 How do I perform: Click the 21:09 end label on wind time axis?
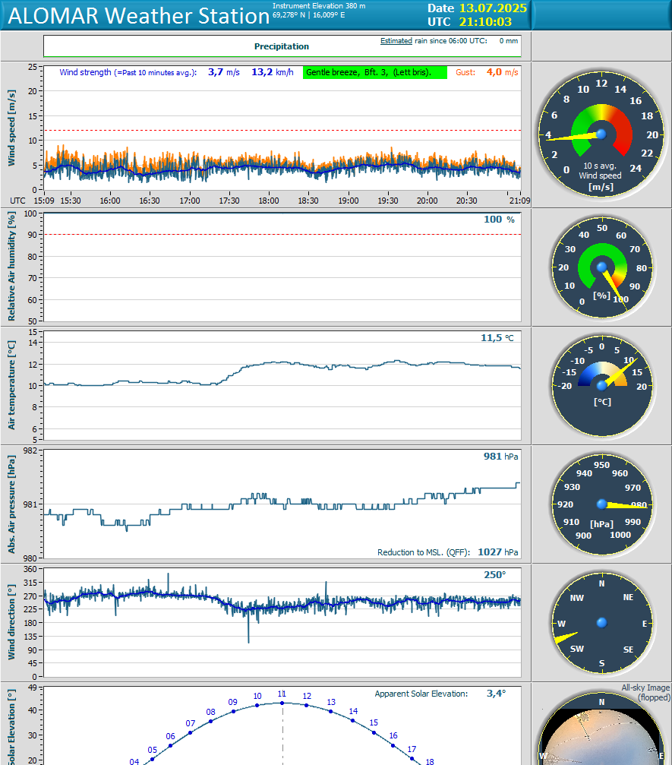pos(520,201)
